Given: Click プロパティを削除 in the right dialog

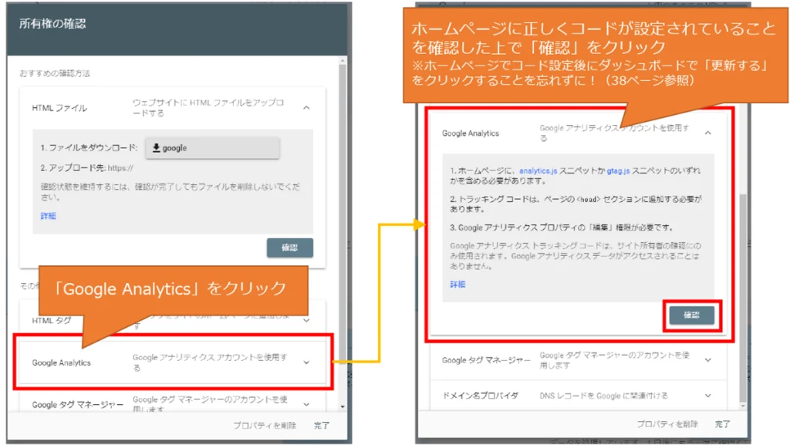Looking at the screenshot, I should [667, 424].
